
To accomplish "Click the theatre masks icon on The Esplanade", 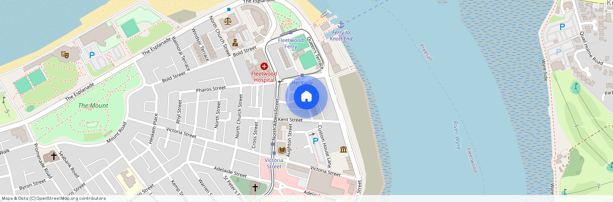I will tap(66, 55).
